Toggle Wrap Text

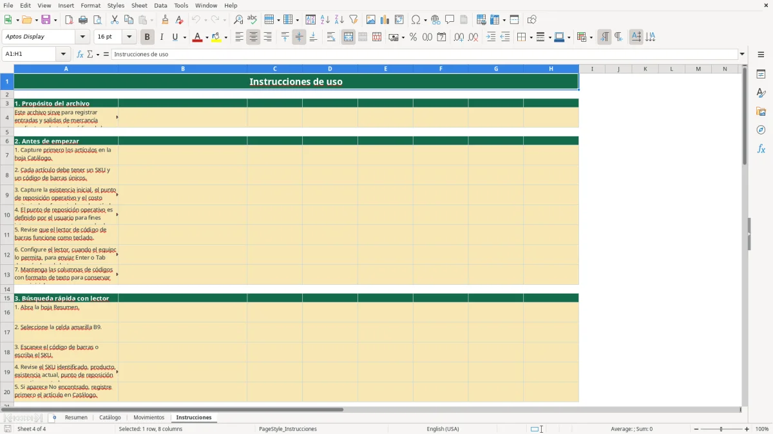(x=331, y=37)
